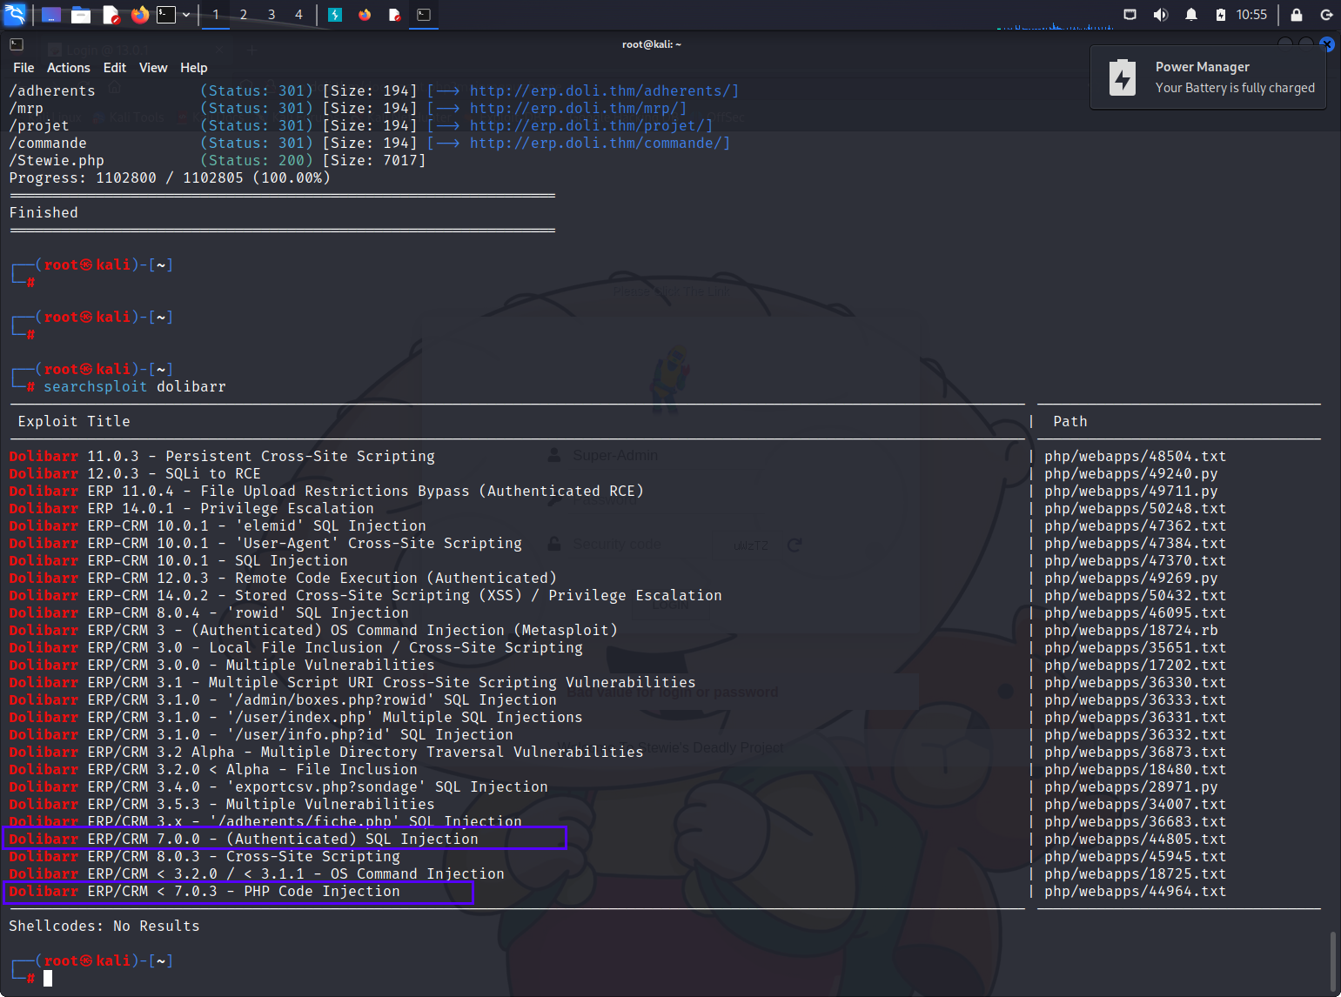Screen dimensions: 1341x997
Task: Click the php/webapps/18724.rb path
Action: point(1131,630)
